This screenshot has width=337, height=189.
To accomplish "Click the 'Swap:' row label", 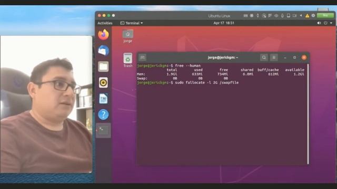I will coord(142,78).
